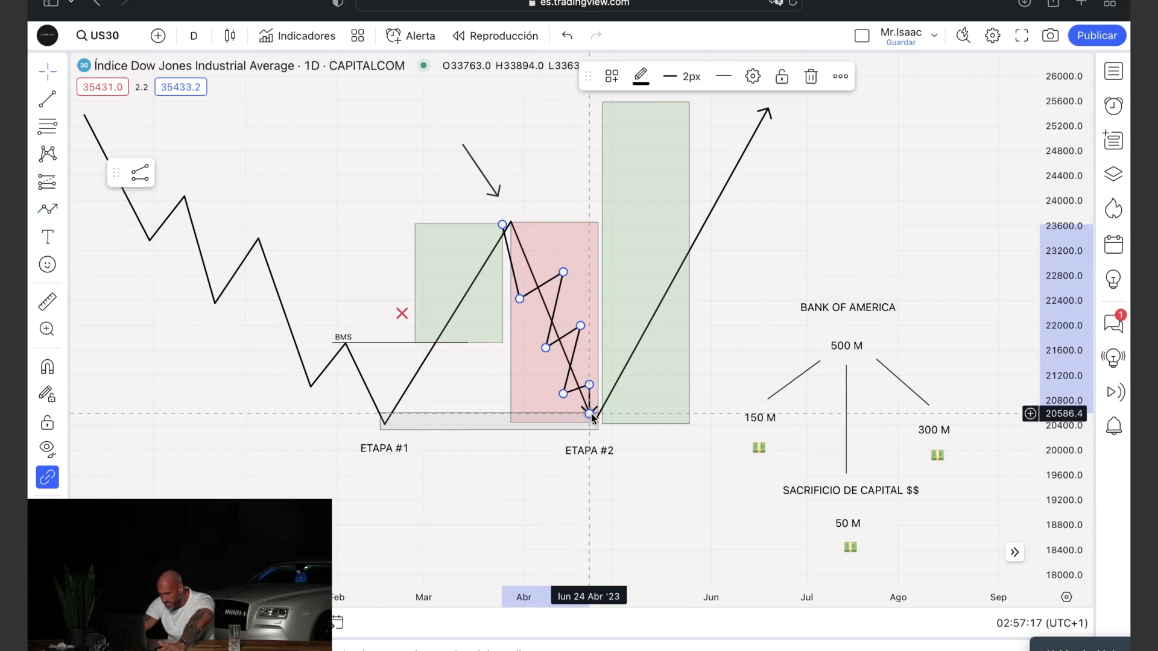Screen dimensions: 1158x651
Task: Toggle lock all drawings
Action: [47, 422]
